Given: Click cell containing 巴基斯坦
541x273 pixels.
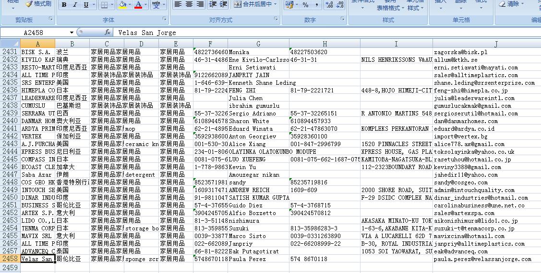Looking at the screenshot, I should [72, 106].
